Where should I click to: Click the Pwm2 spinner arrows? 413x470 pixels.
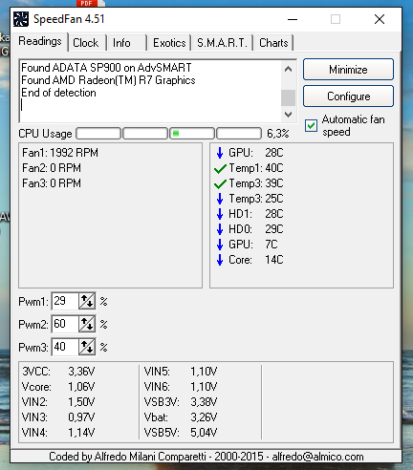[x=87, y=324]
